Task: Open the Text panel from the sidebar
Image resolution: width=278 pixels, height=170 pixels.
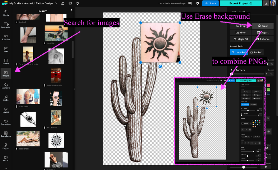Action: pos(6,49)
